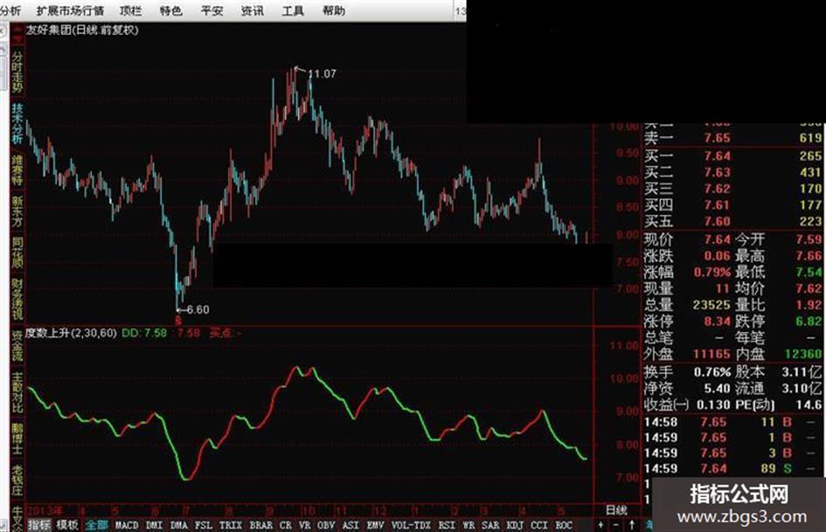Click the red marker below the 6.60 low

[x=178, y=321]
